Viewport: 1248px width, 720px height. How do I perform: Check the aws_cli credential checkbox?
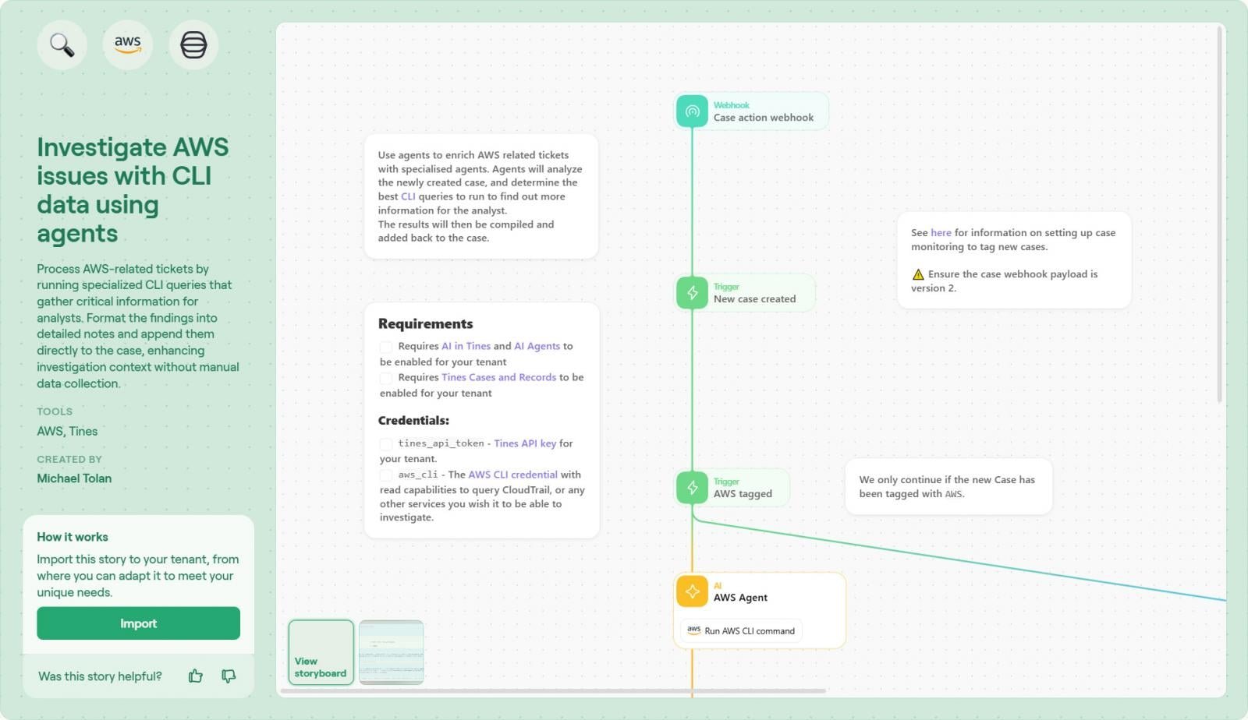click(386, 475)
